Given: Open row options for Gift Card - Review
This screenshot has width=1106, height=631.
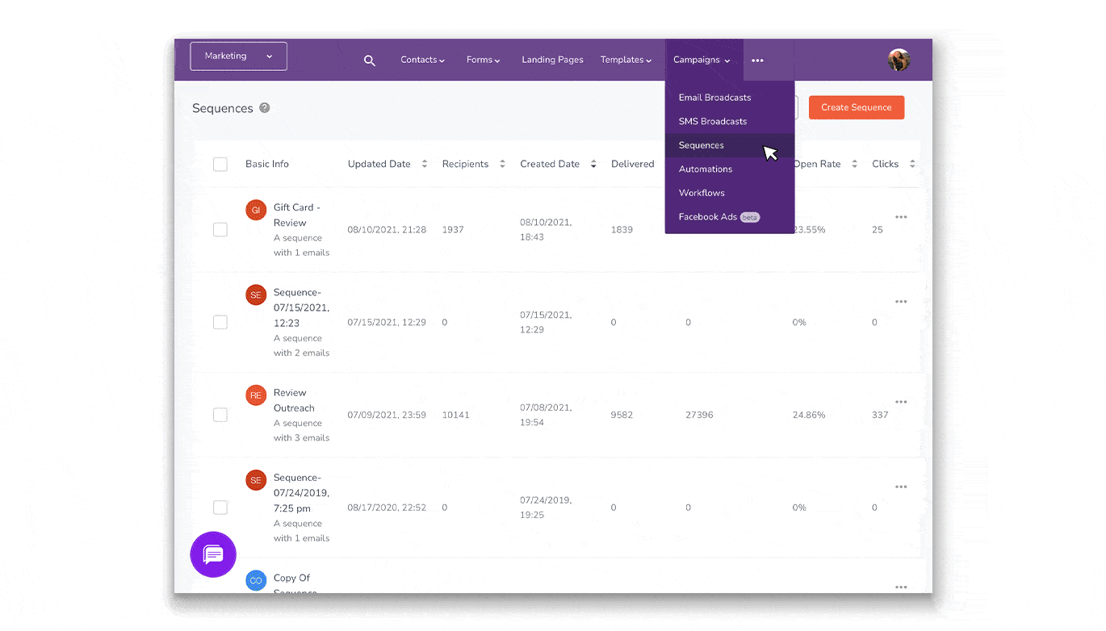Looking at the screenshot, I should click(x=901, y=217).
